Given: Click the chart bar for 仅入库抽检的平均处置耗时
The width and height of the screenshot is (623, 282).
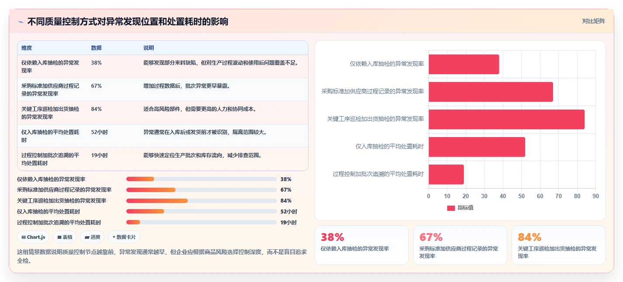Looking at the screenshot, I should (x=477, y=147).
